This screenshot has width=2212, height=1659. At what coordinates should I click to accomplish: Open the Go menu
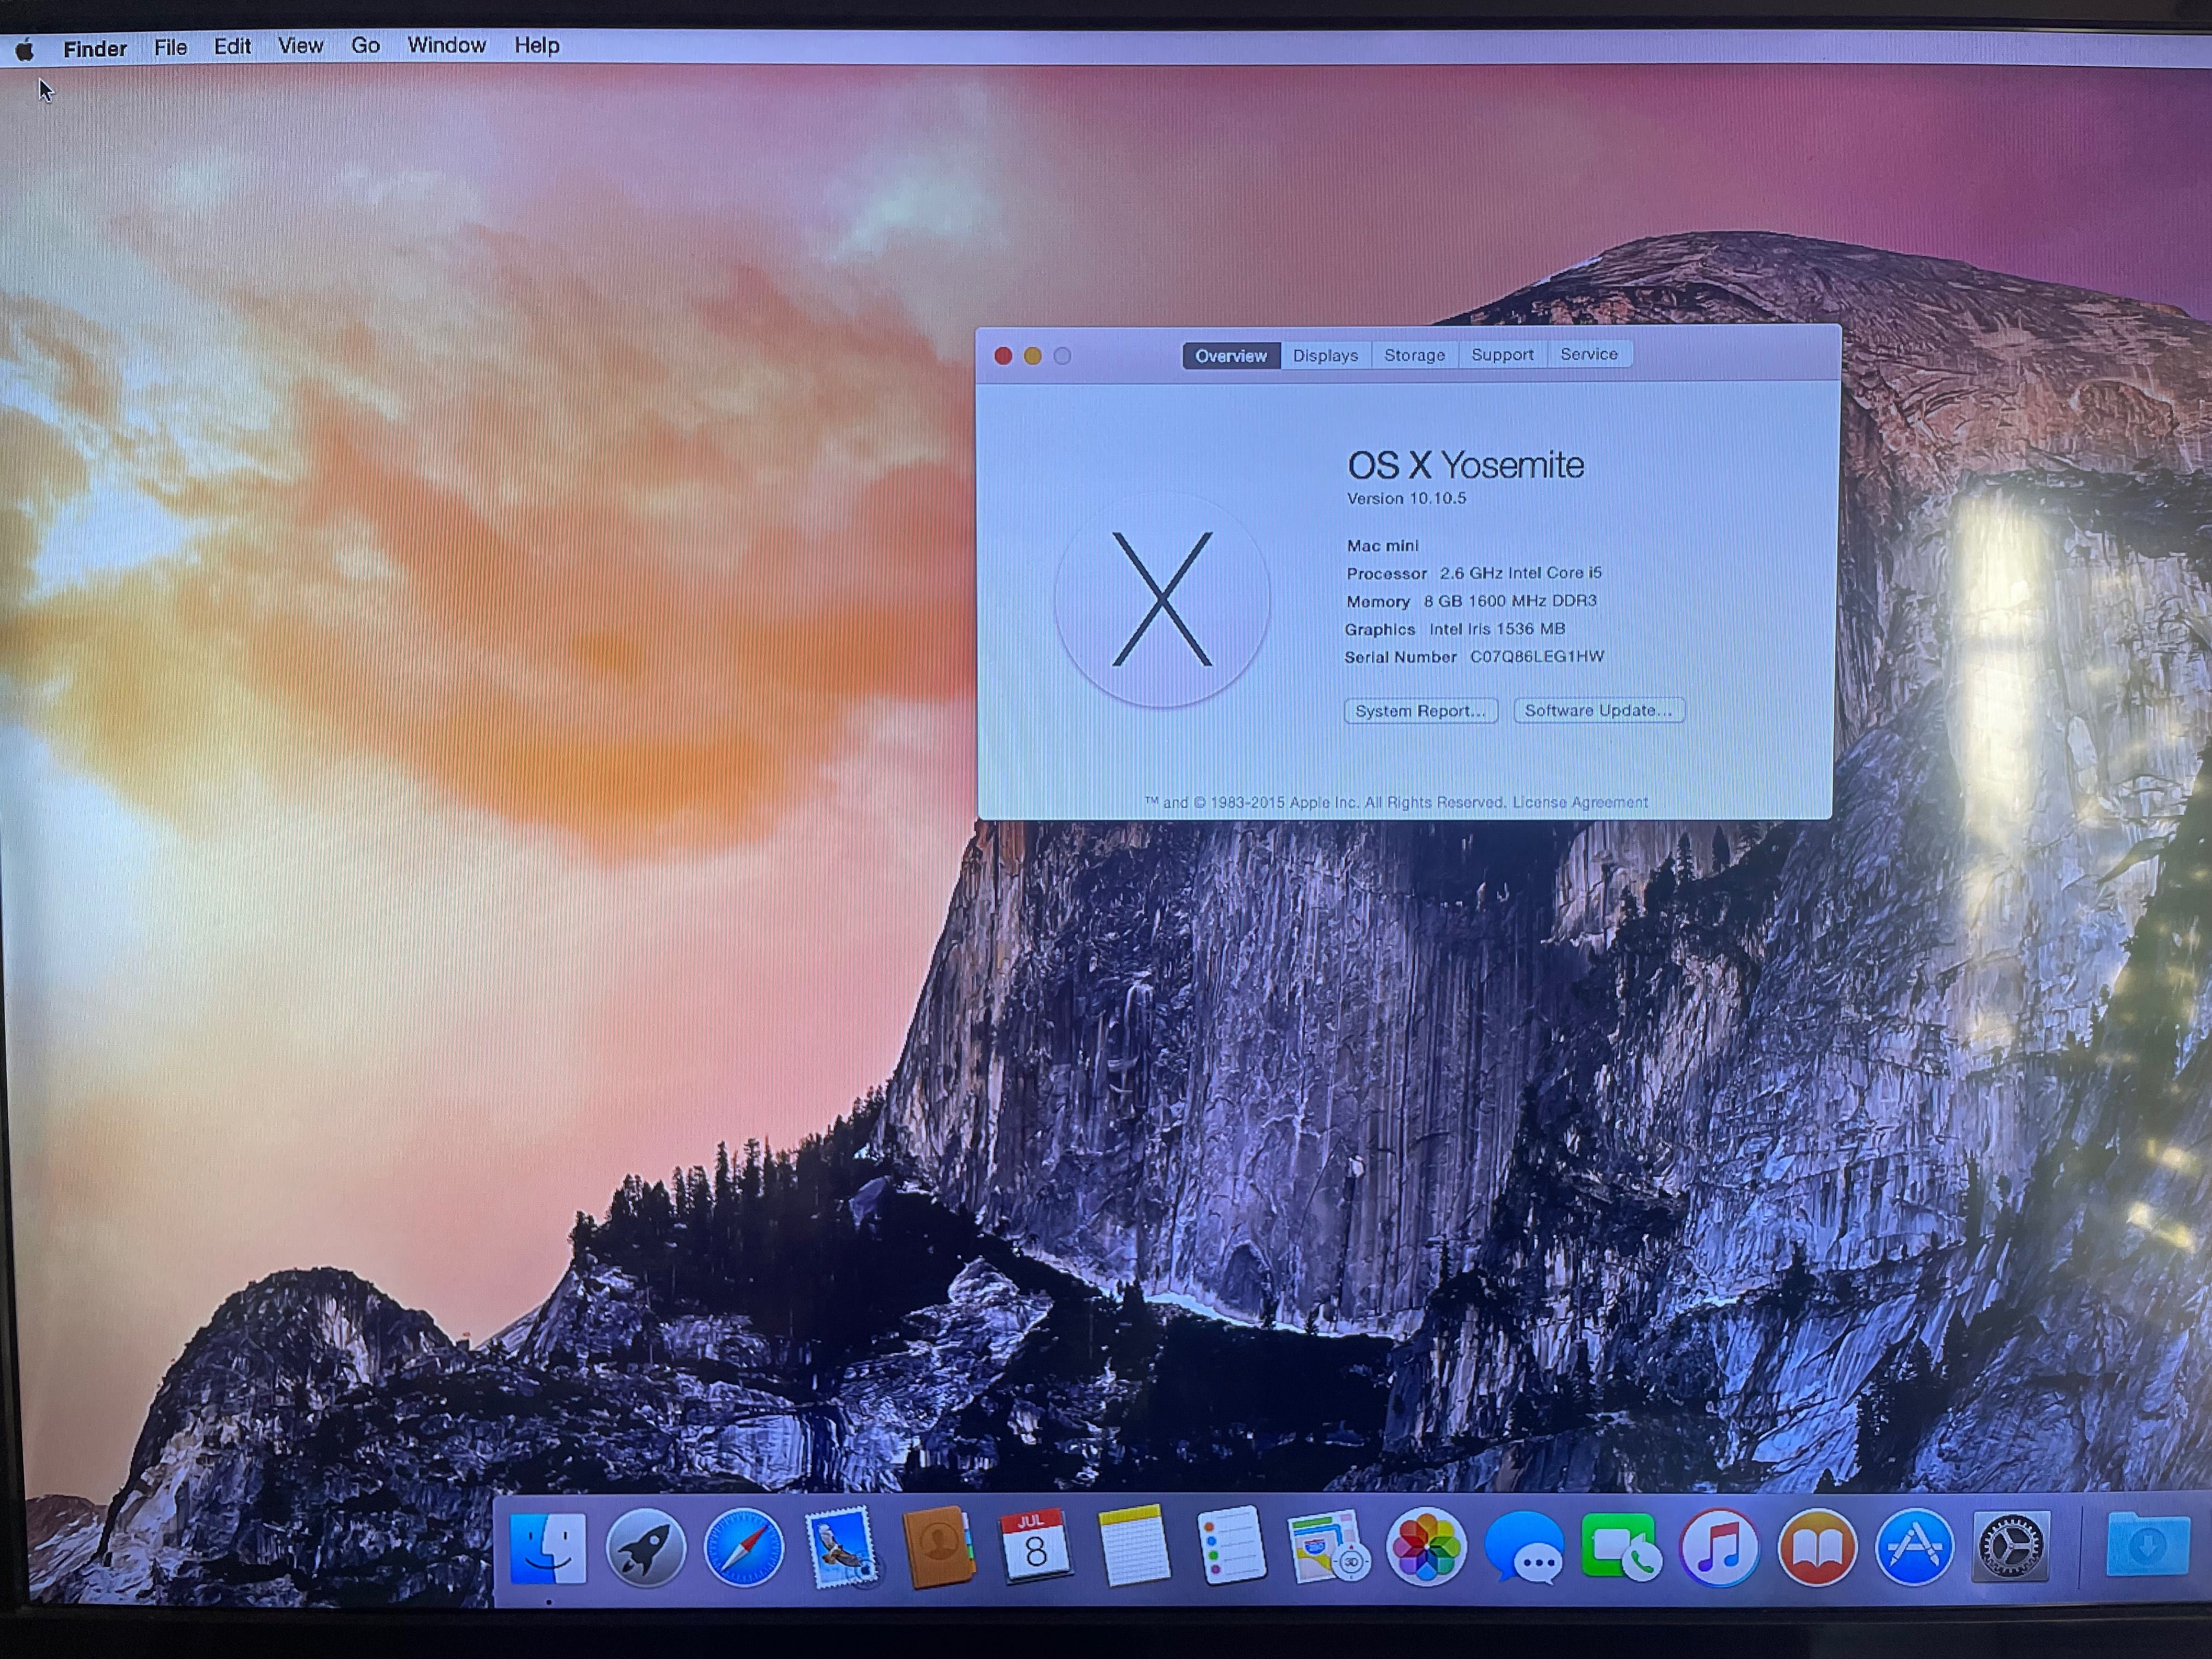pyautogui.click(x=365, y=45)
